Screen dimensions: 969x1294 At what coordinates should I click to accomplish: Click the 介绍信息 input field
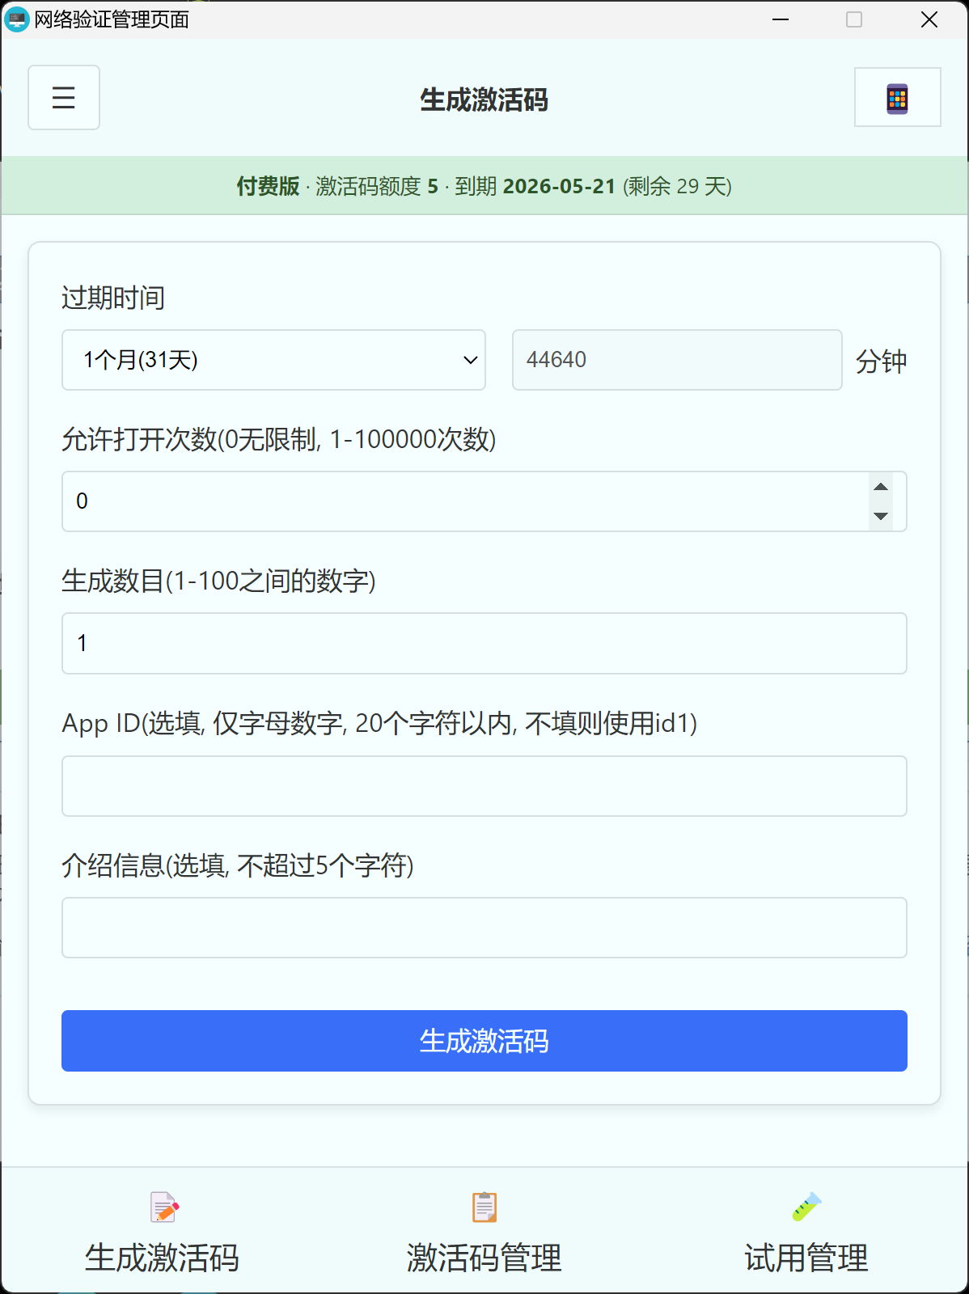pyautogui.click(x=484, y=928)
